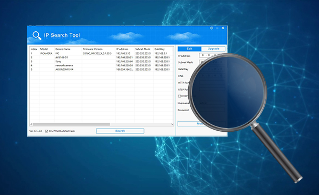Select gateway cell in AV5145-D1 row
The image size is (319, 195).
point(162,57)
